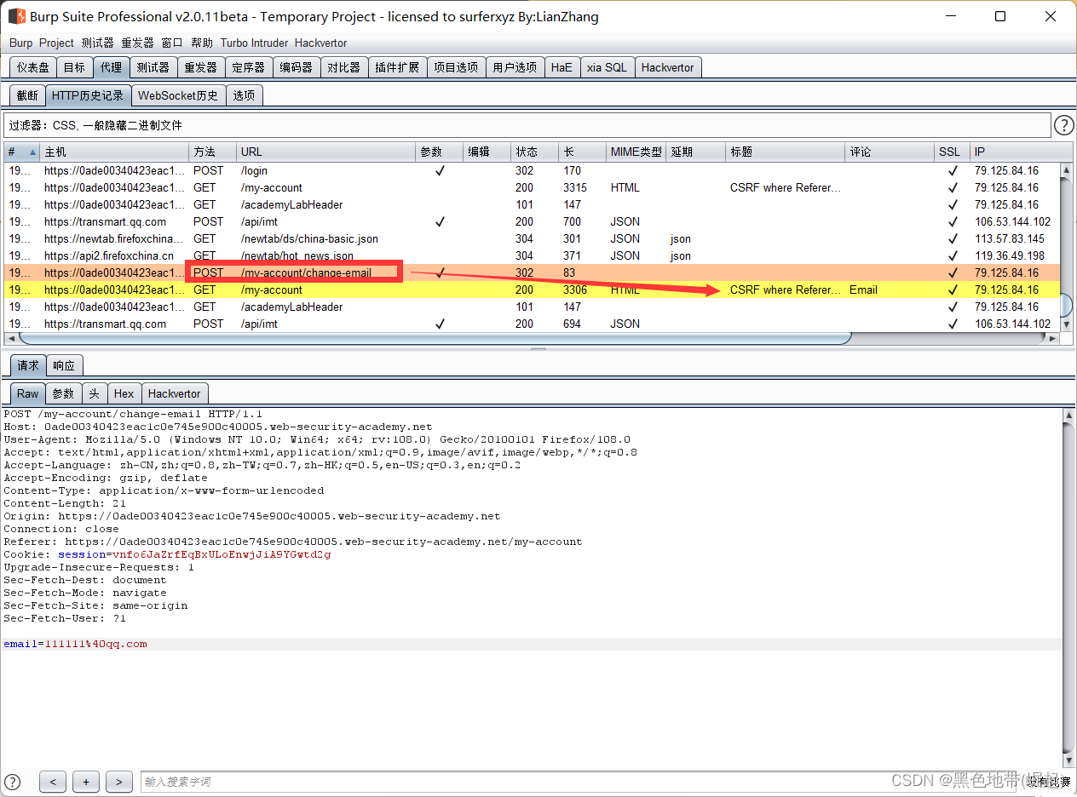Click the request editor scroll-down arrow
Image resolution: width=1077 pixels, height=797 pixels.
coord(1069,760)
